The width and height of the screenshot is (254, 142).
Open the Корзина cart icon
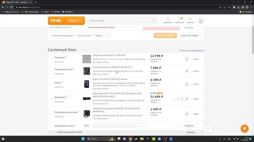click(190, 21)
